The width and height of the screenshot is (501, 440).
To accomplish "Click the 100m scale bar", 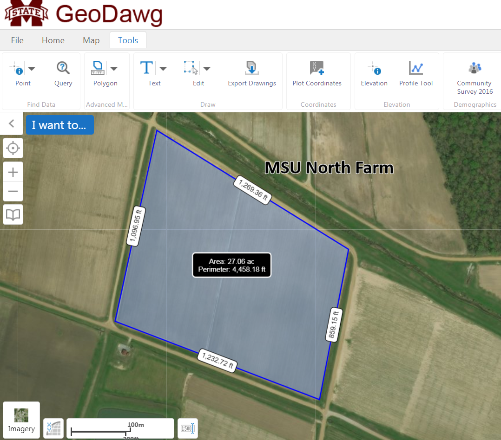I will click(x=120, y=428).
